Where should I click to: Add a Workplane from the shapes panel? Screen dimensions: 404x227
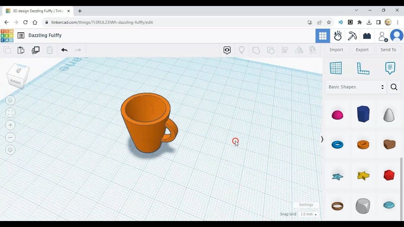pyautogui.click(x=336, y=68)
